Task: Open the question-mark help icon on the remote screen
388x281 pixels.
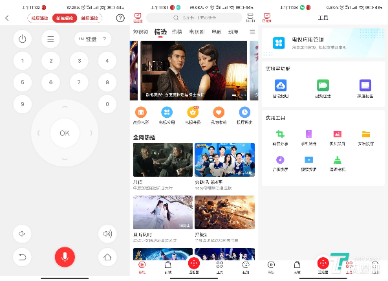Action: [x=120, y=18]
